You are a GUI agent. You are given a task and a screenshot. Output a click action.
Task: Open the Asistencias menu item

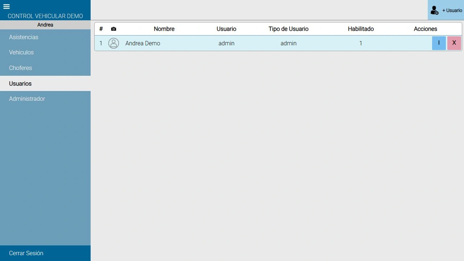point(45,37)
